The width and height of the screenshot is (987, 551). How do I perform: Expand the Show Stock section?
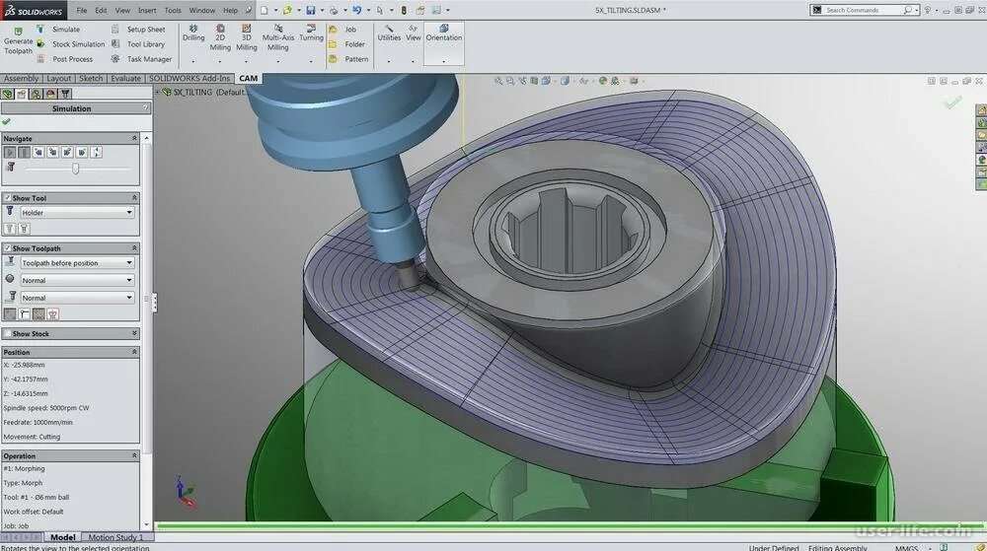pos(134,333)
